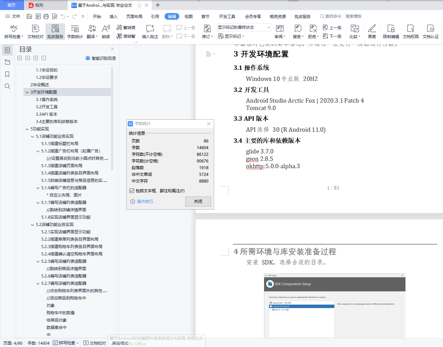Switch to the 插入 ribbon tab
The width and height of the screenshot is (443, 347).
click(114, 16)
